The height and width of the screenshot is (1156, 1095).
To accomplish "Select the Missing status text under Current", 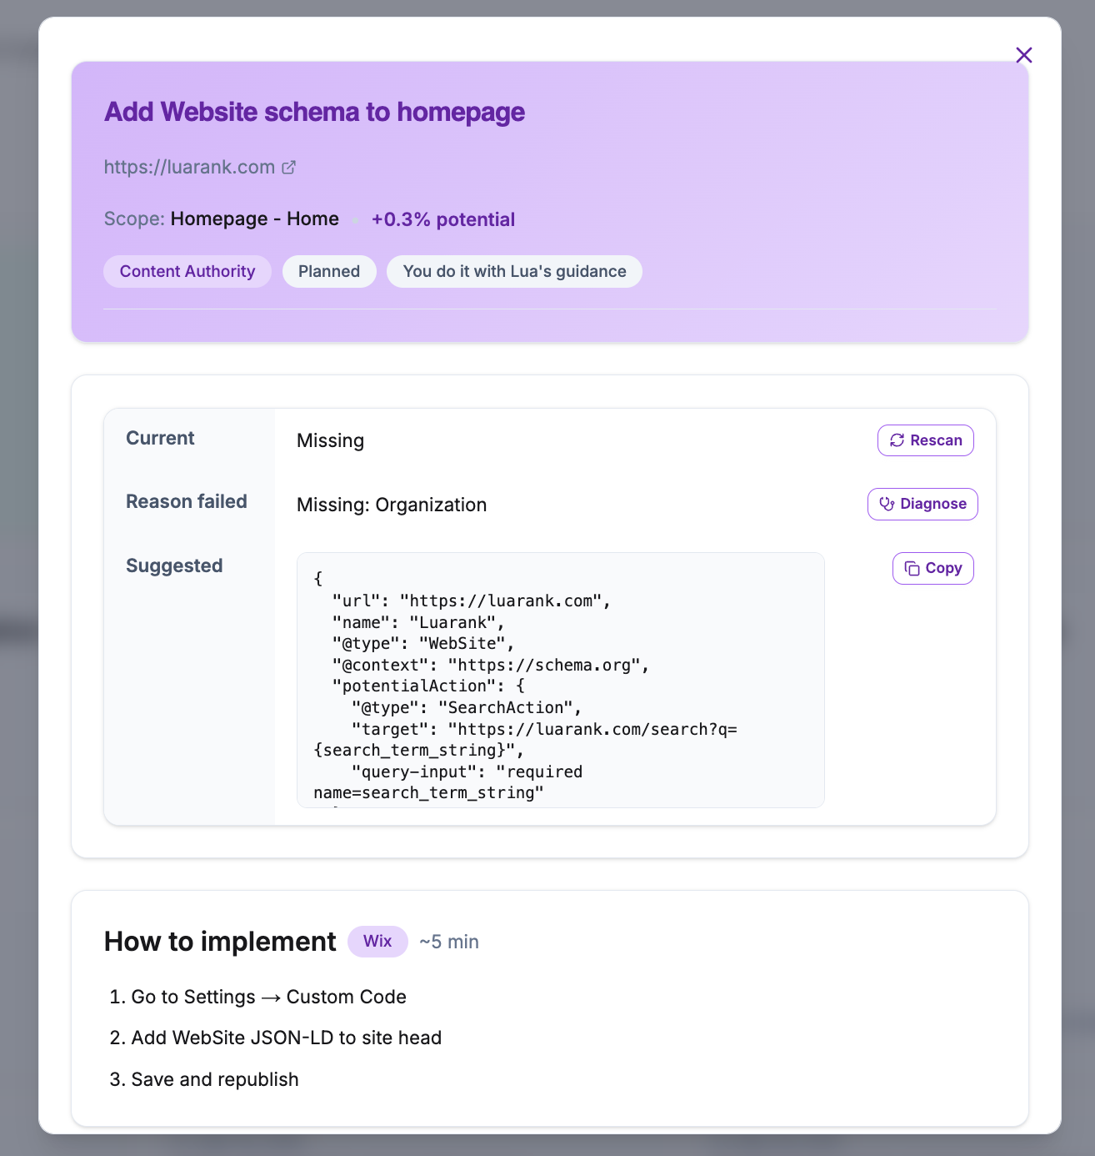I will click(330, 440).
